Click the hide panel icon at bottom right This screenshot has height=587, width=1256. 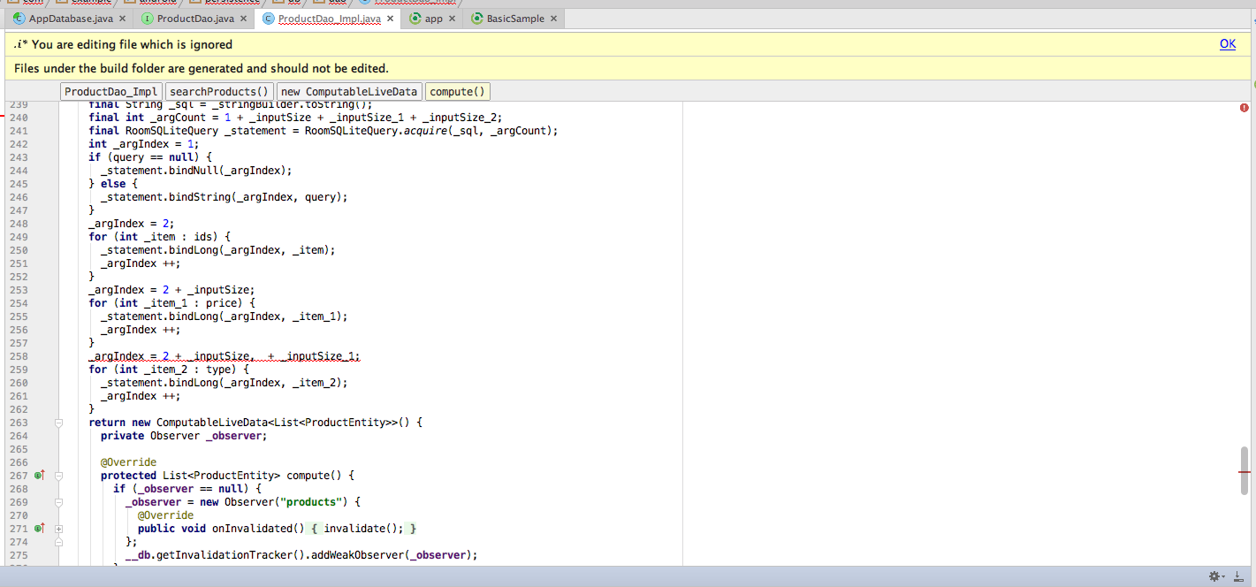pos(1237,576)
